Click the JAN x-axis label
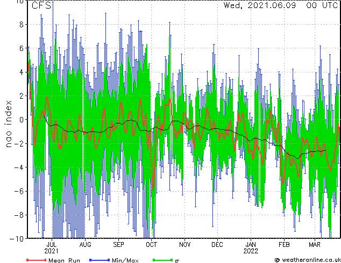 (x=251, y=245)
